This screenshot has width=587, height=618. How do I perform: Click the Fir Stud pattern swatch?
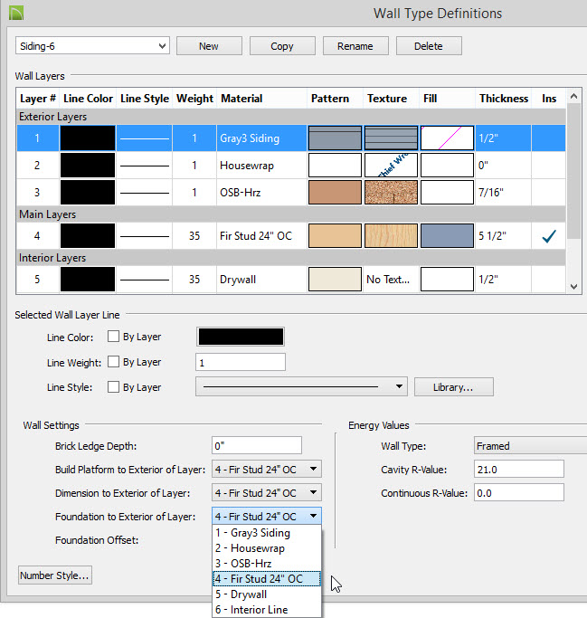click(335, 235)
